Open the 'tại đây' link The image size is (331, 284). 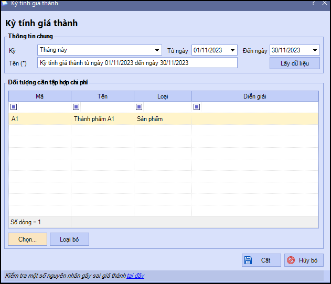(135, 276)
